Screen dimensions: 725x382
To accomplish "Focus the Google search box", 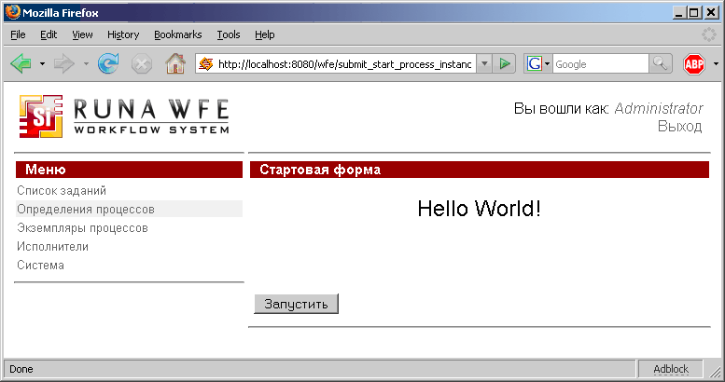I will [601, 63].
